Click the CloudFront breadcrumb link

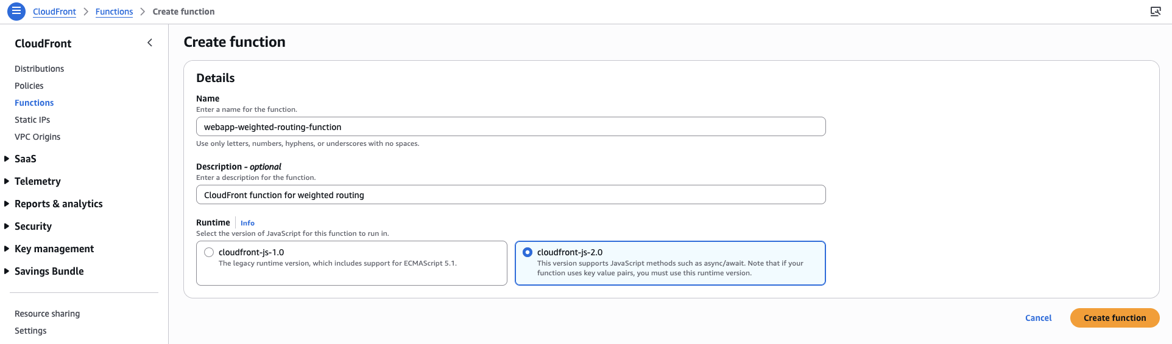tap(54, 12)
